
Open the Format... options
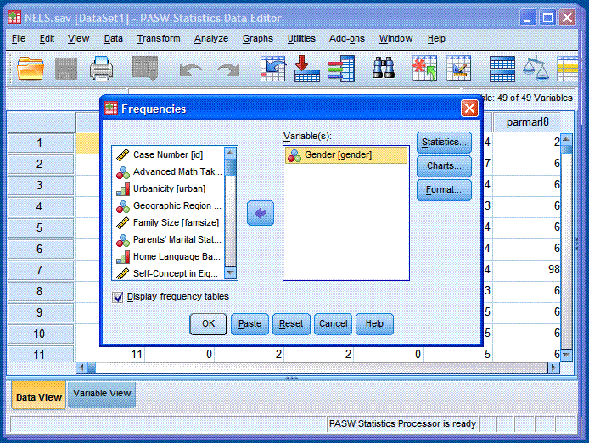pos(444,190)
